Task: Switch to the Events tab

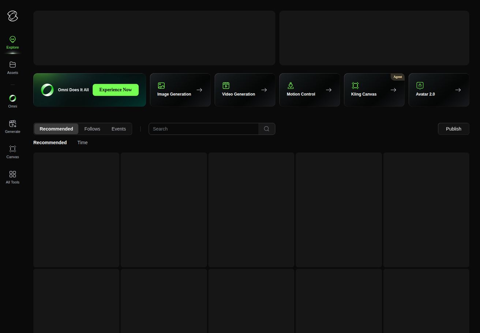Action: pos(119,129)
